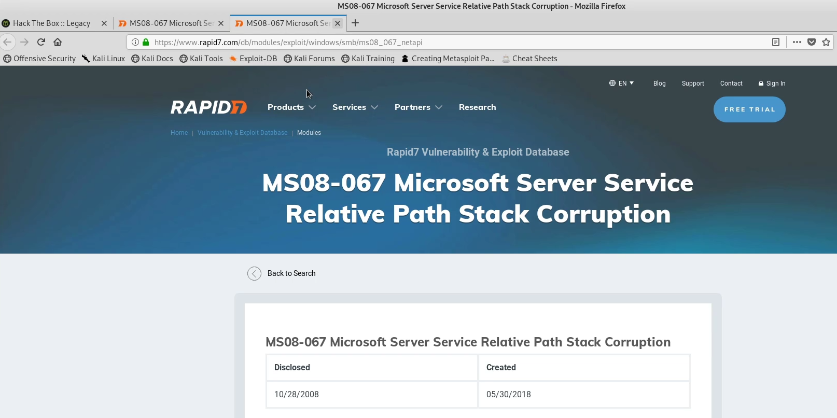
Task: Click the Disclosed date 10/28/2008 cell
Action: pyautogui.click(x=372, y=395)
